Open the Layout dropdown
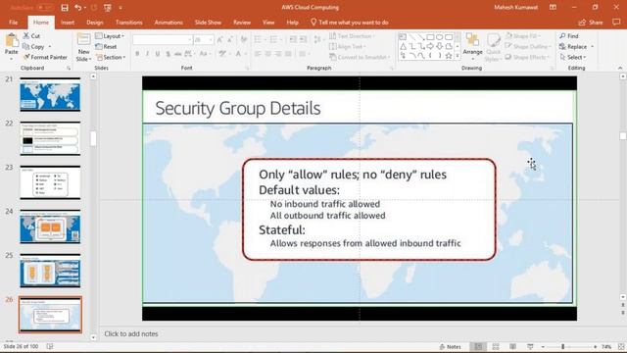This screenshot has width=627, height=353. pyautogui.click(x=110, y=36)
